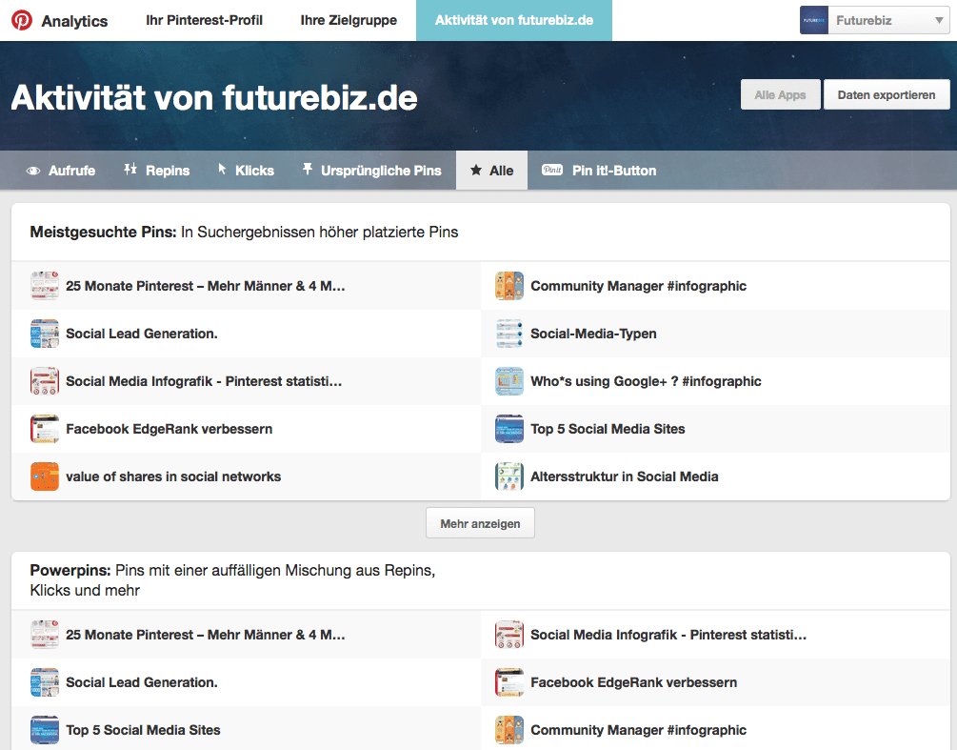Select the Aufrufe tab

(60, 171)
